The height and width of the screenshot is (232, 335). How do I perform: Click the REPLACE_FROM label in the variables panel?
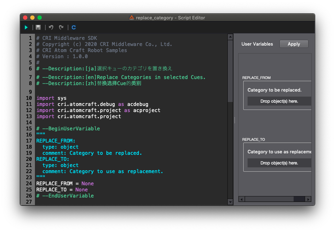click(x=256, y=78)
